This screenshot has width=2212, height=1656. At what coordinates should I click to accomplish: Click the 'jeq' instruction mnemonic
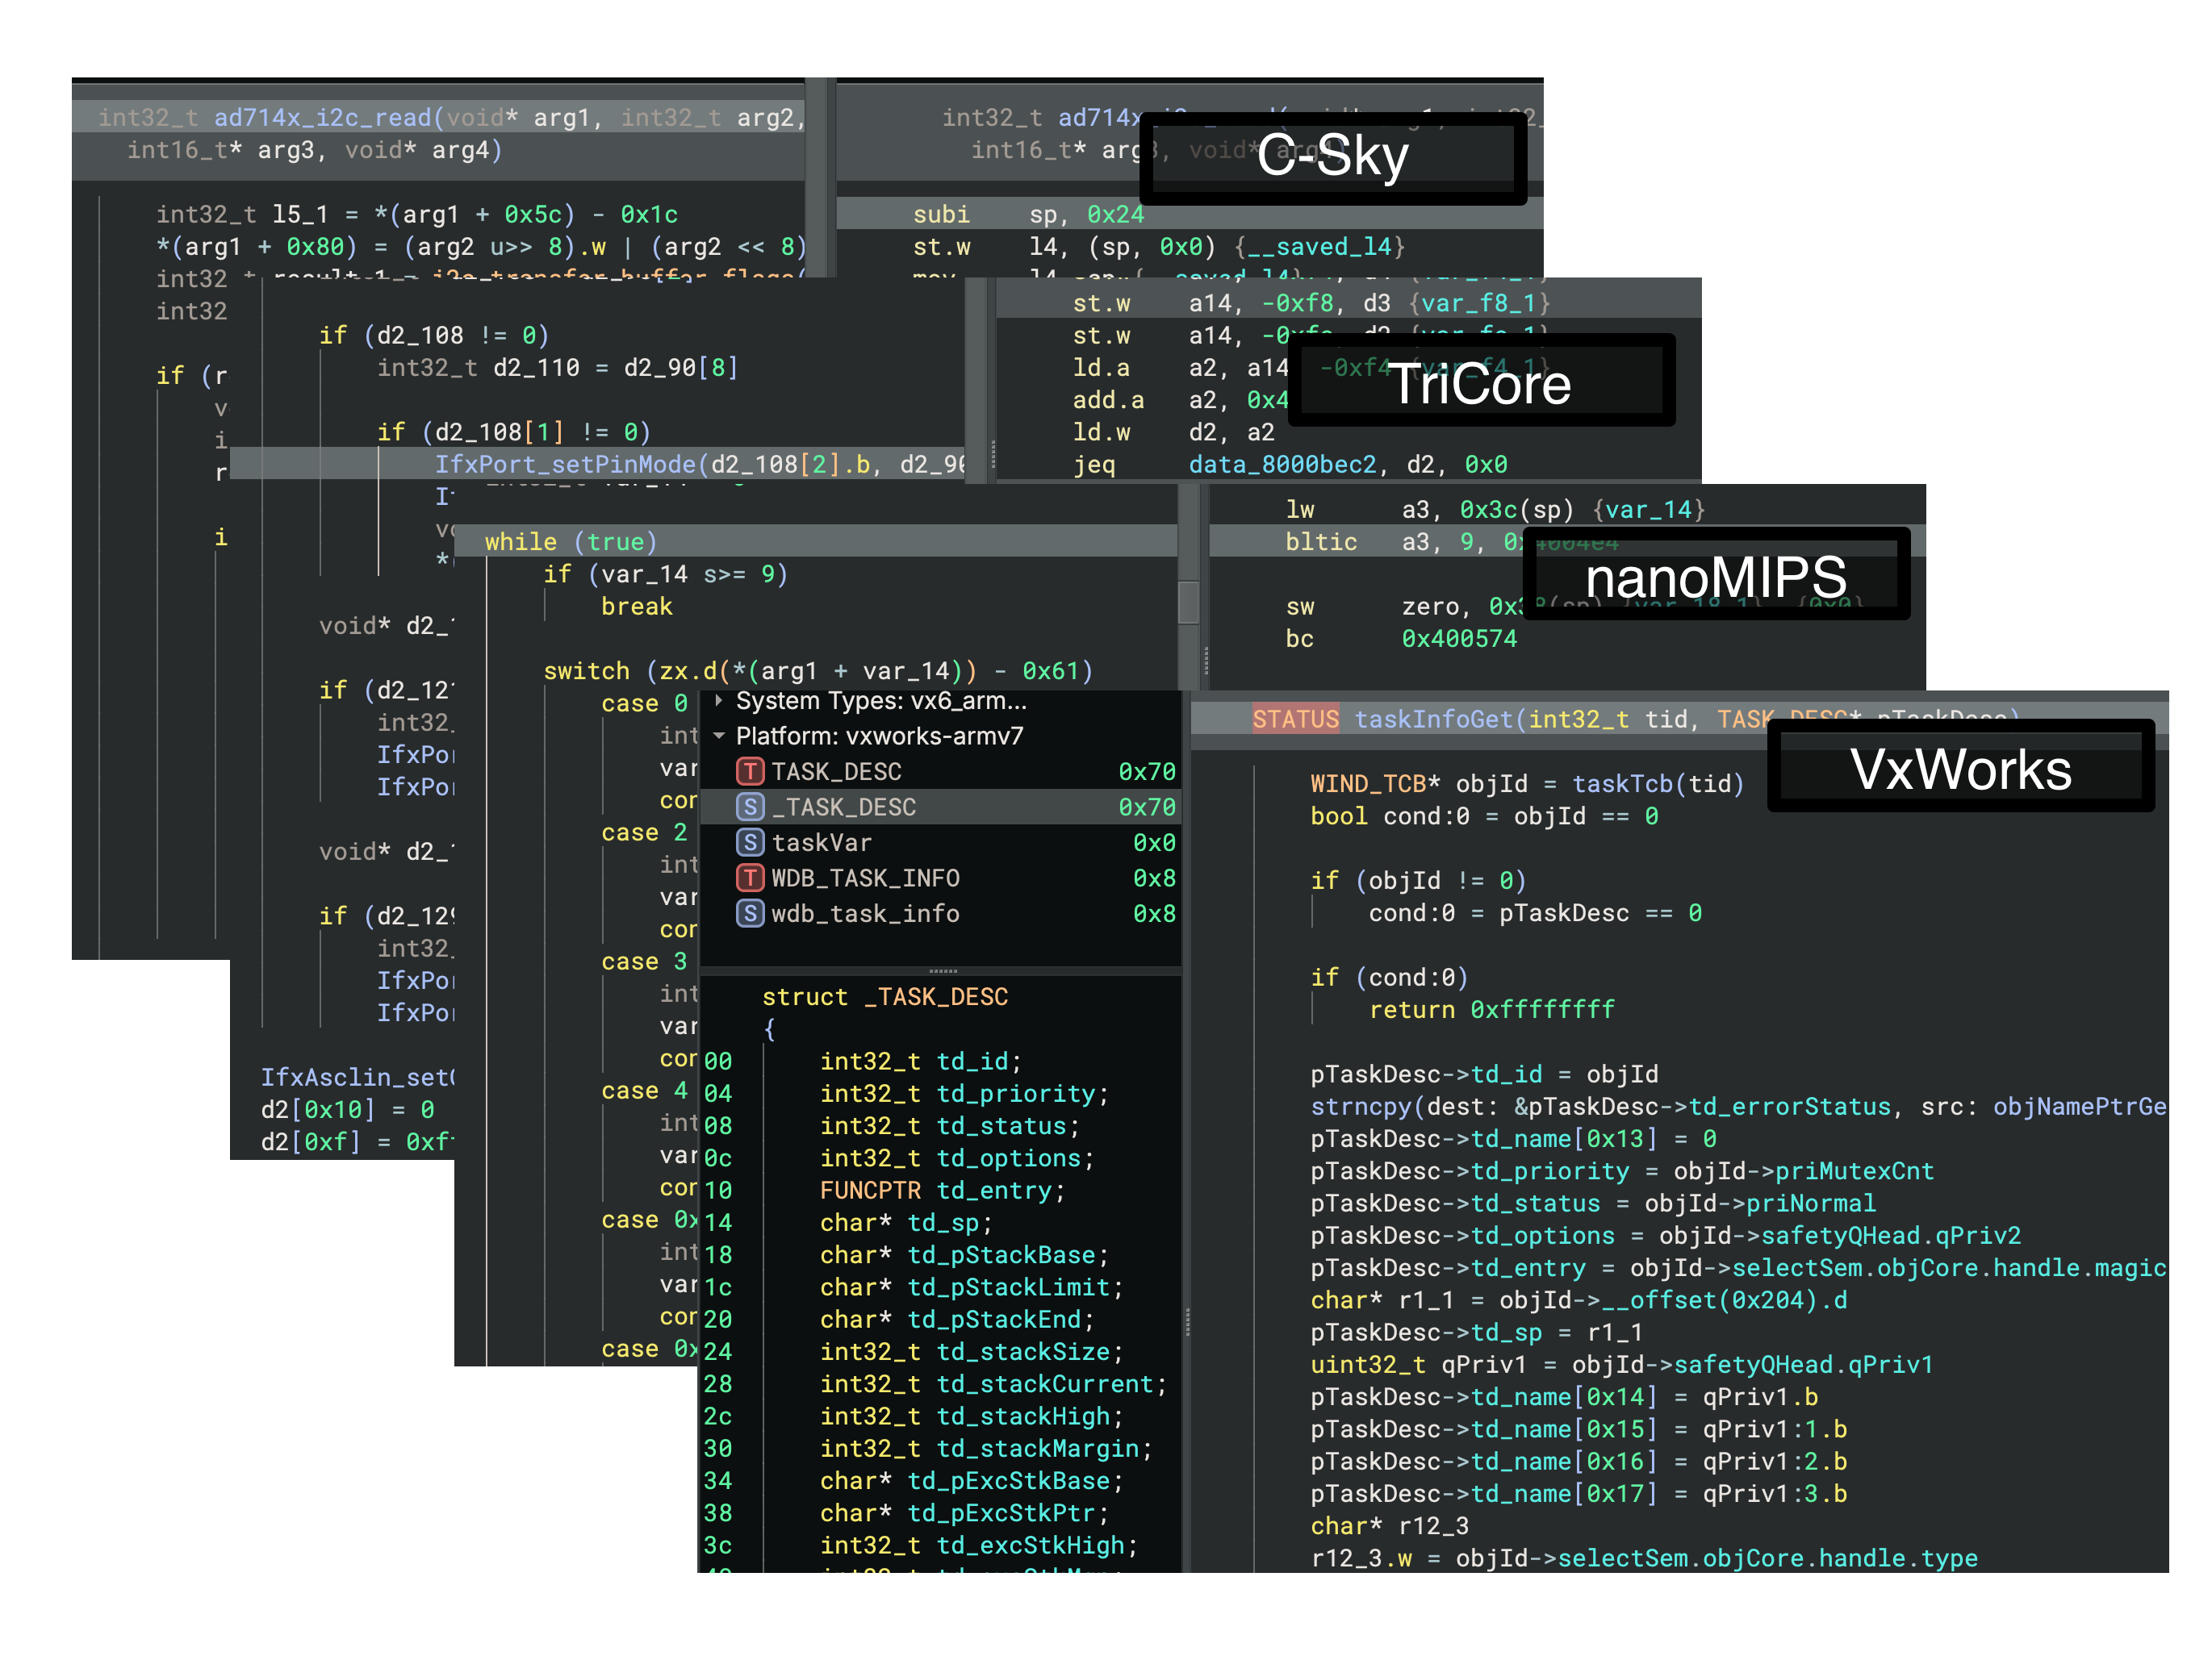[x=1094, y=465]
